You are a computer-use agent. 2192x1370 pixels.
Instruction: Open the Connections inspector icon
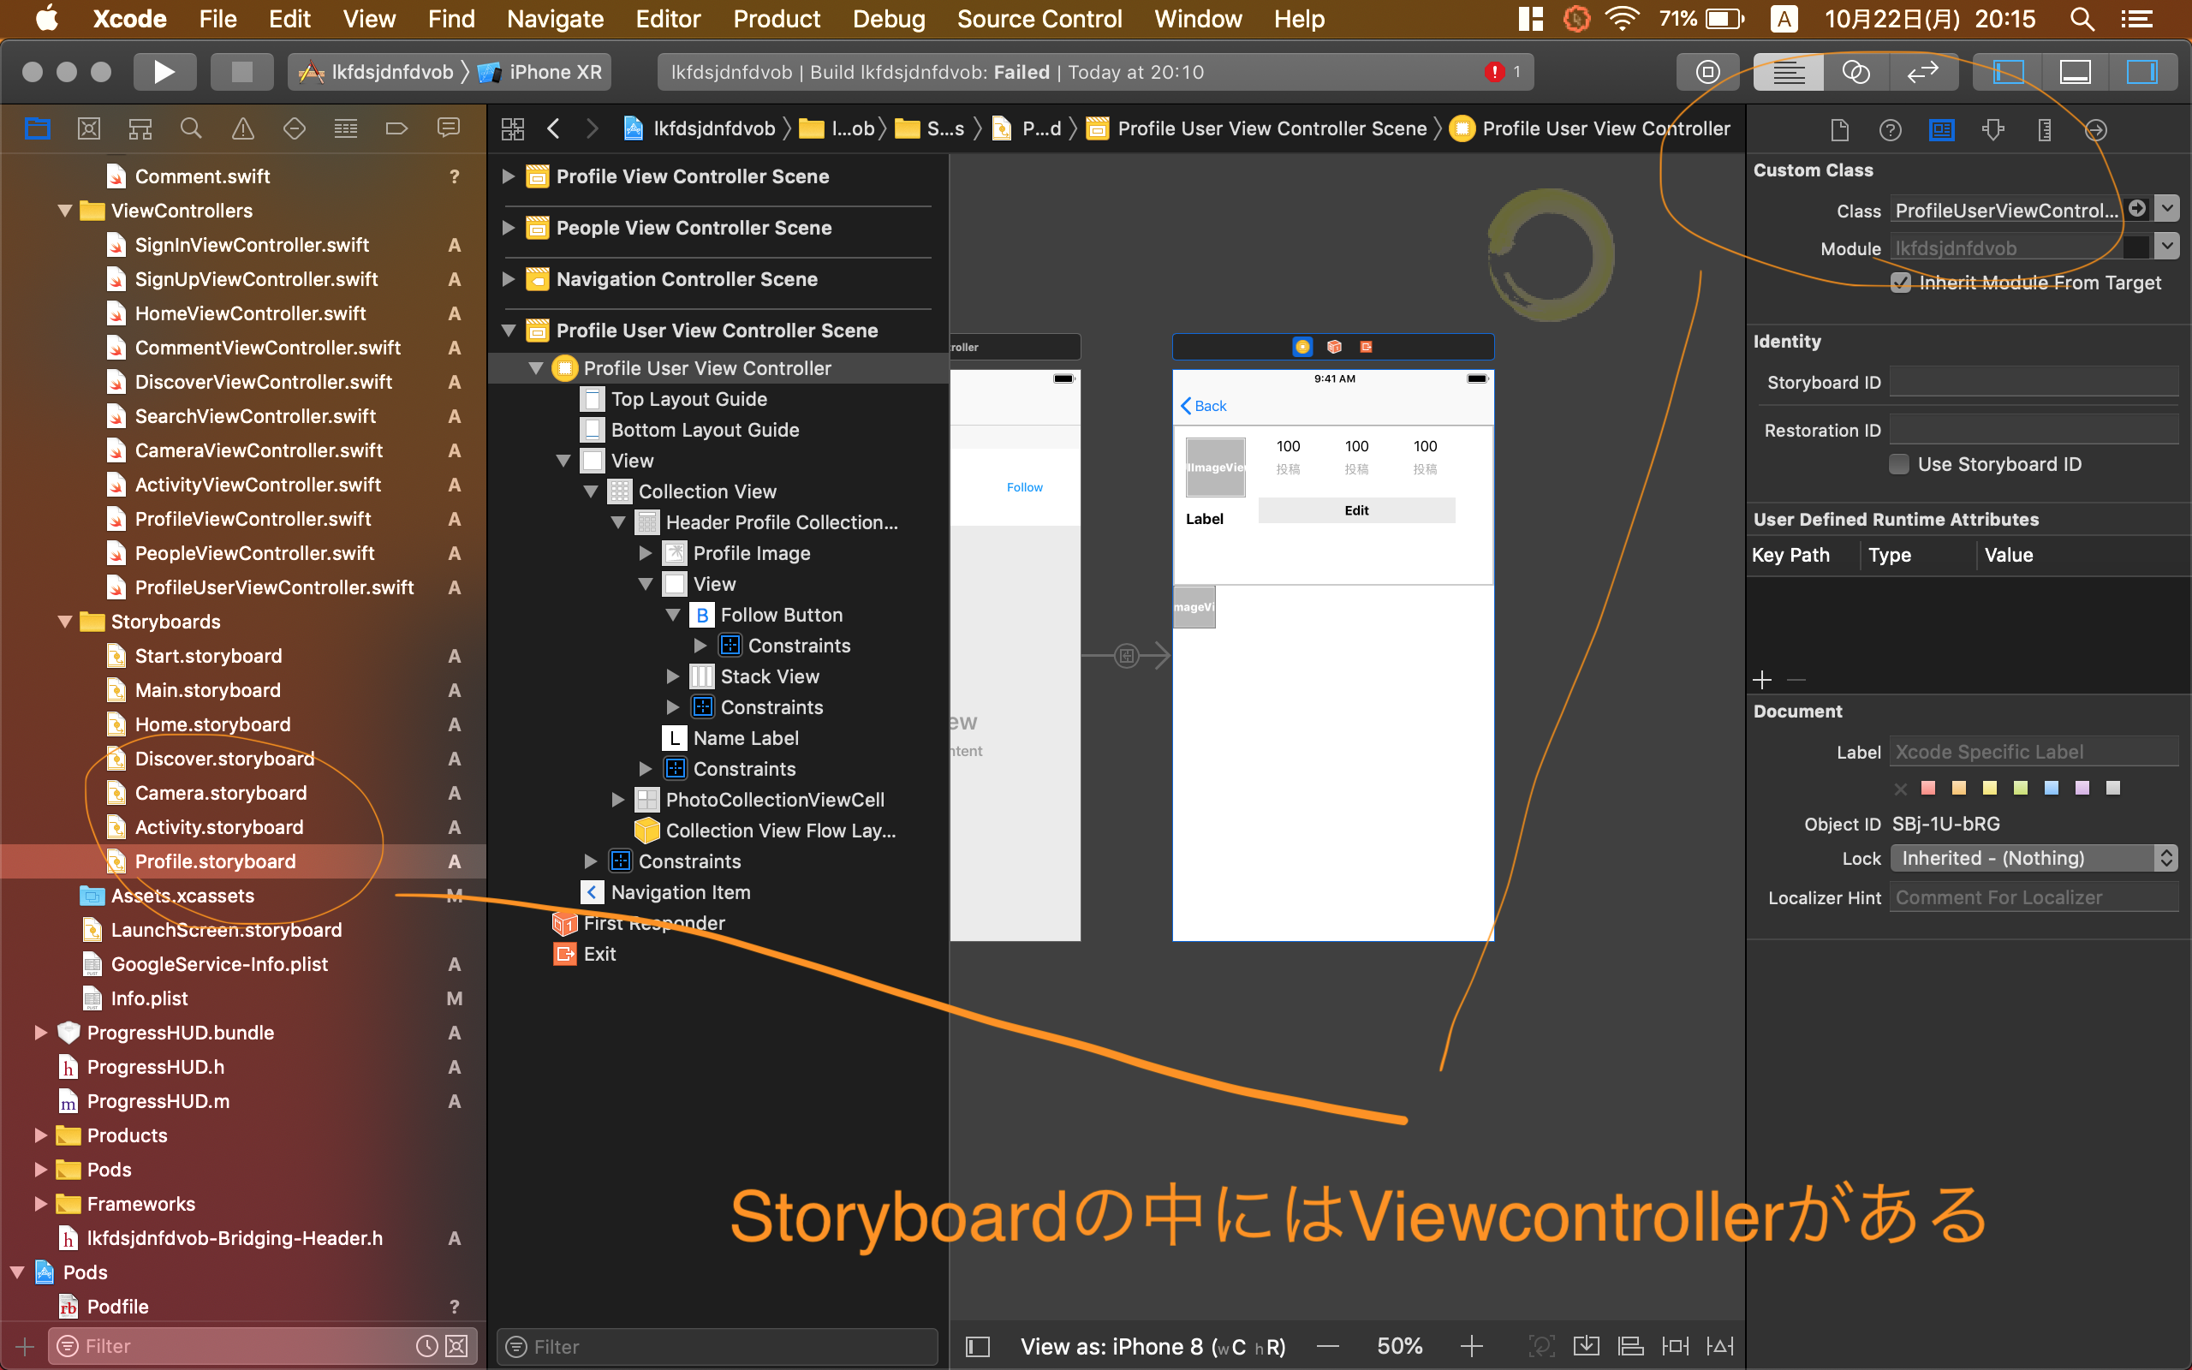click(x=2095, y=129)
